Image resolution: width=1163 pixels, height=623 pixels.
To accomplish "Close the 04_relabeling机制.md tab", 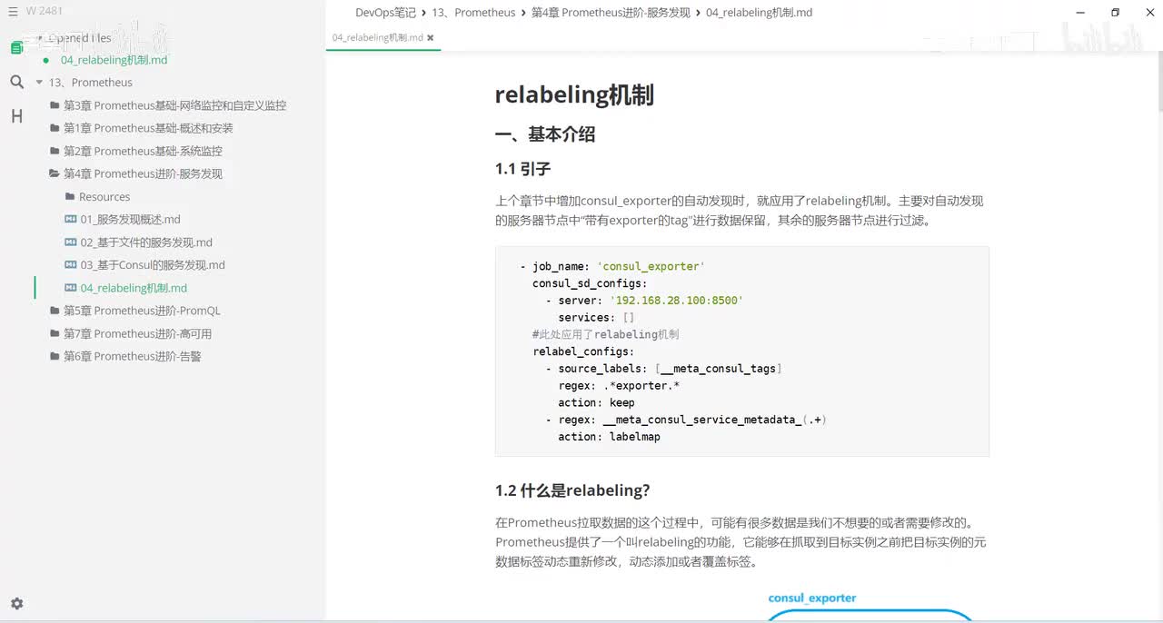I will pyautogui.click(x=431, y=38).
